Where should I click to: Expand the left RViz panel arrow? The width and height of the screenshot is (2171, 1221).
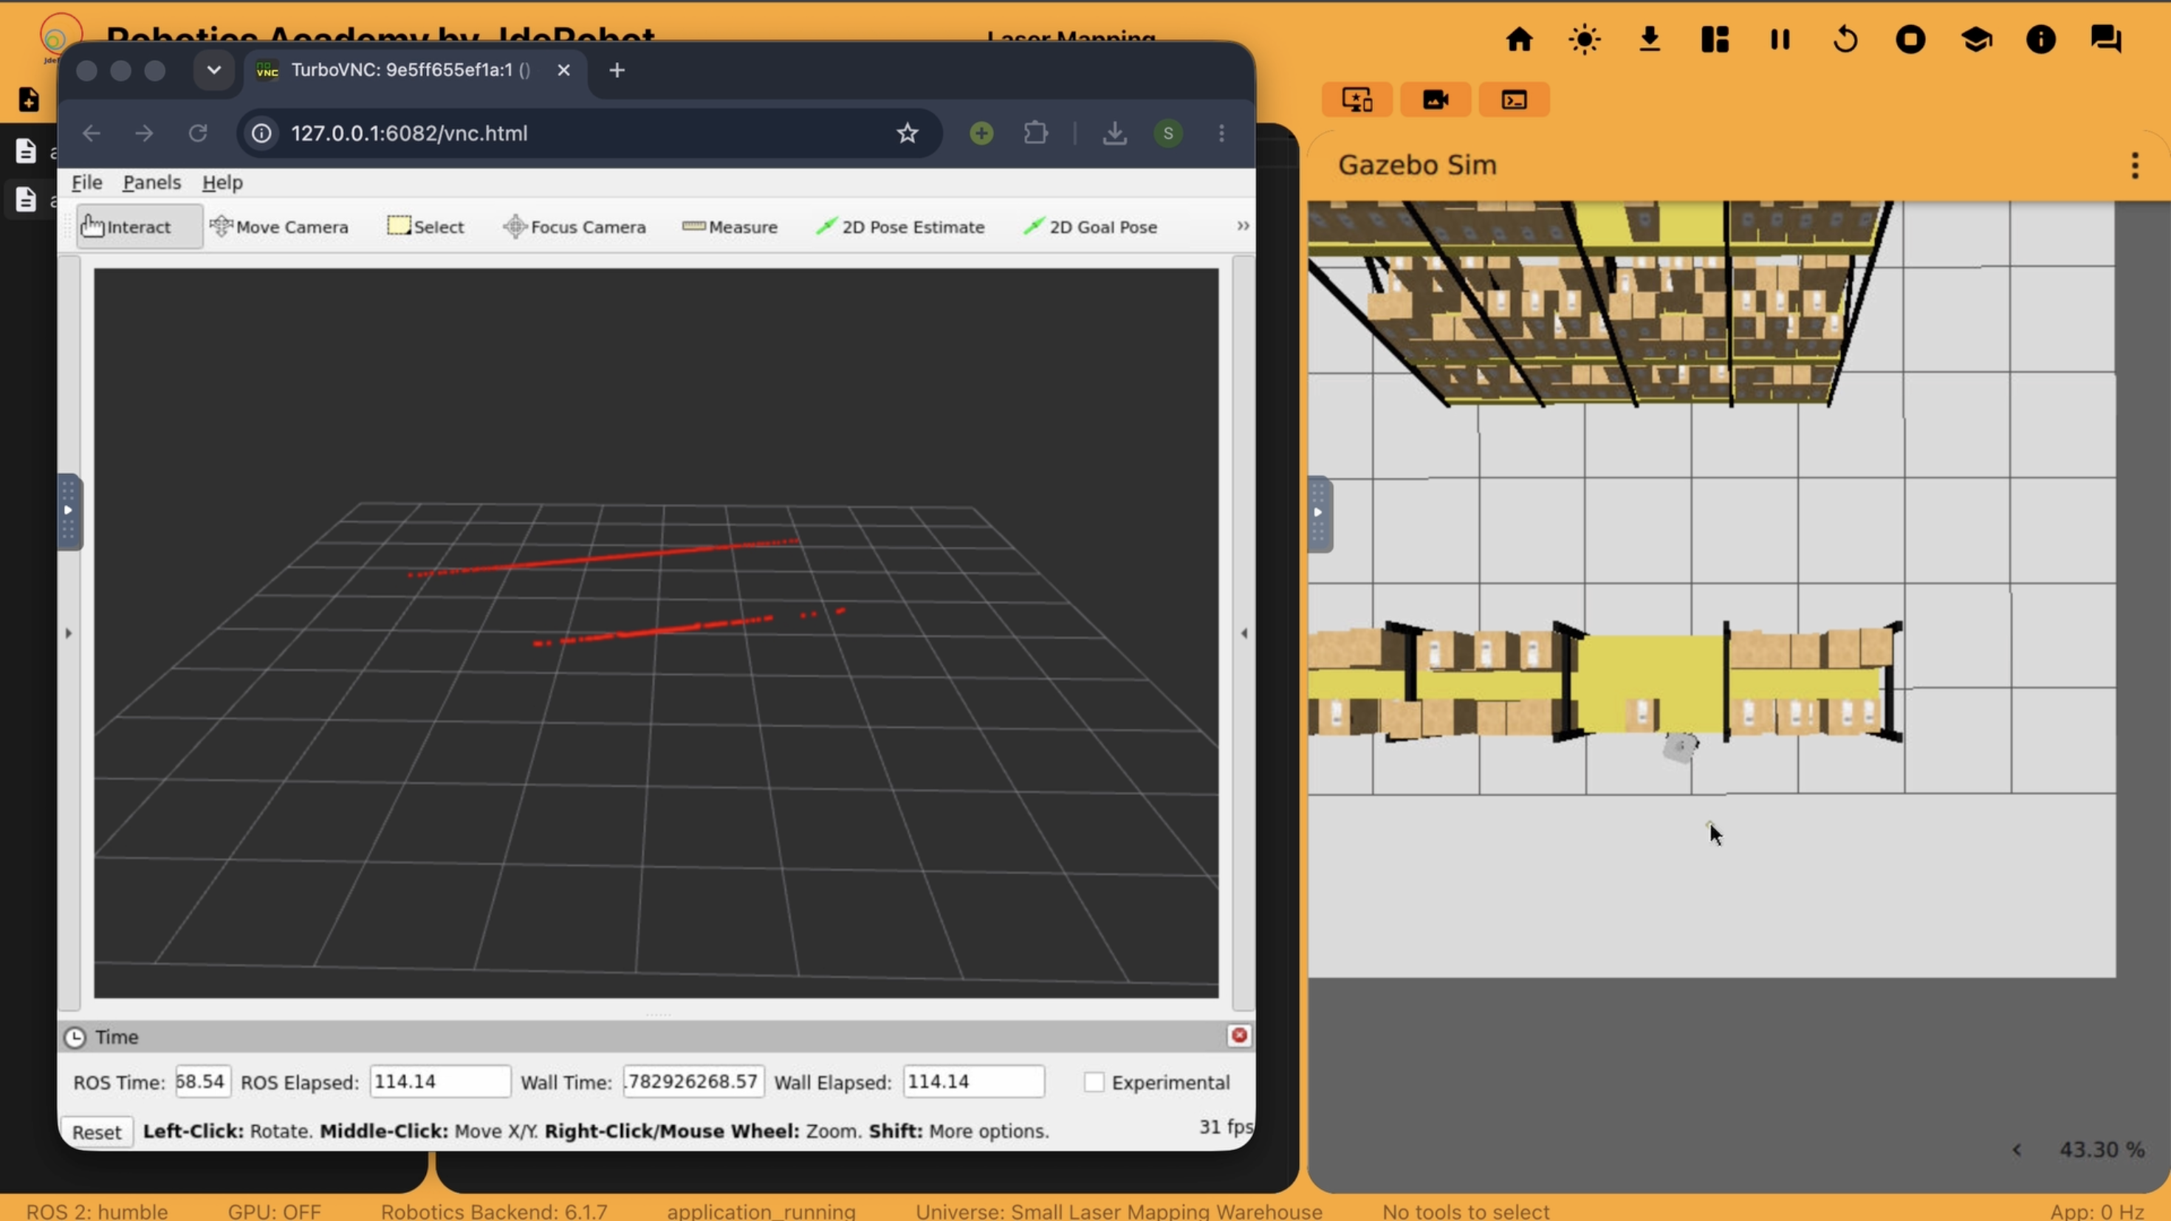click(x=68, y=633)
